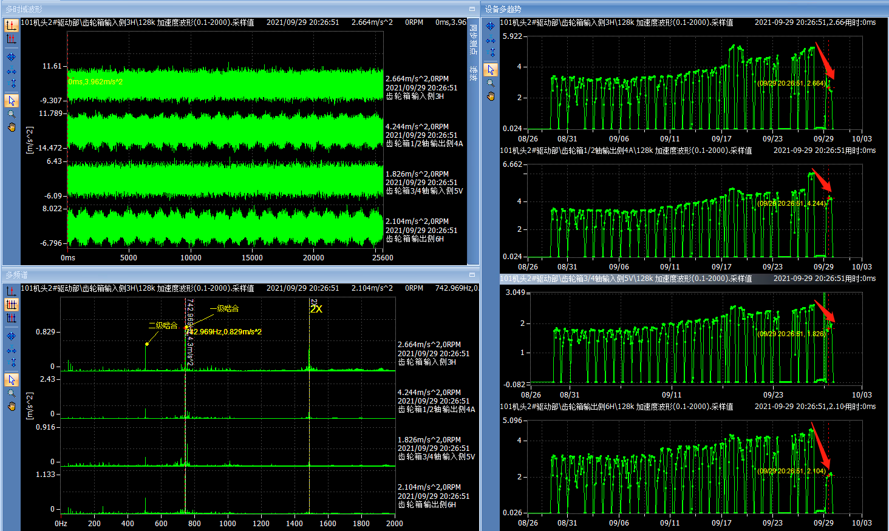
Task: Click Y-axis scale icon in time waveform toolbar
Action: tap(12, 83)
